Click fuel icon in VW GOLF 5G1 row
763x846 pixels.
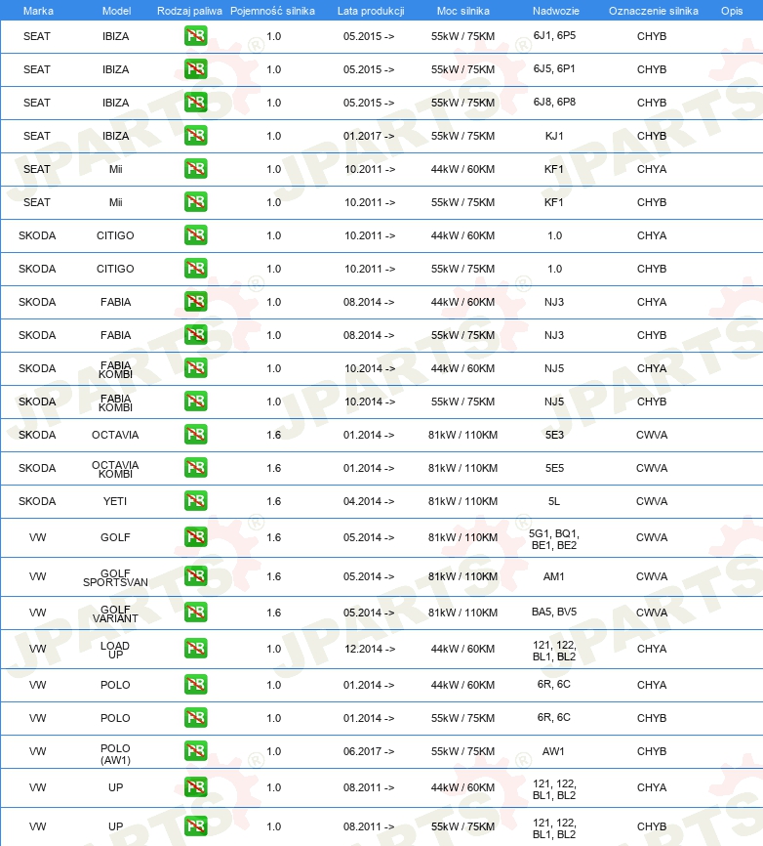click(x=195, y=537)
